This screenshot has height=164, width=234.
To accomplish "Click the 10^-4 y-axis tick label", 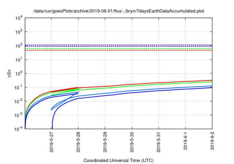I will (18, 129).
